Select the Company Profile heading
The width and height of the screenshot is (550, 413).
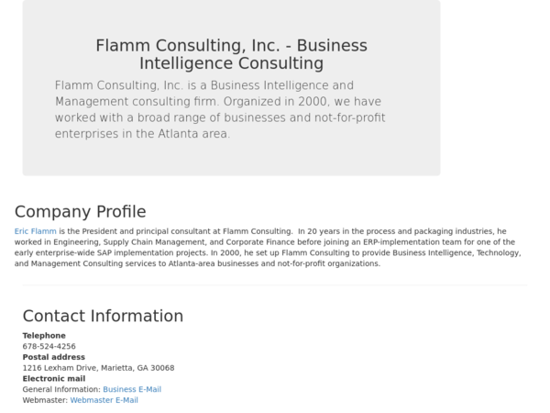[80, 212]
